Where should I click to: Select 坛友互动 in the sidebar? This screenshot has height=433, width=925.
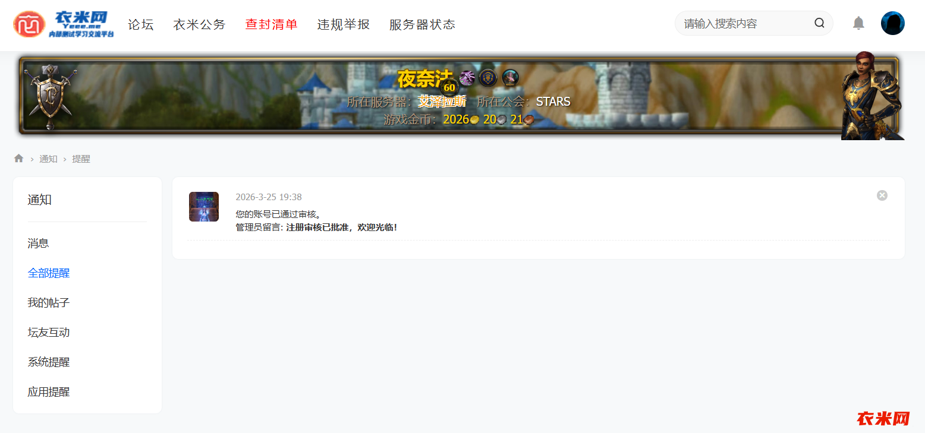point(49,332)
